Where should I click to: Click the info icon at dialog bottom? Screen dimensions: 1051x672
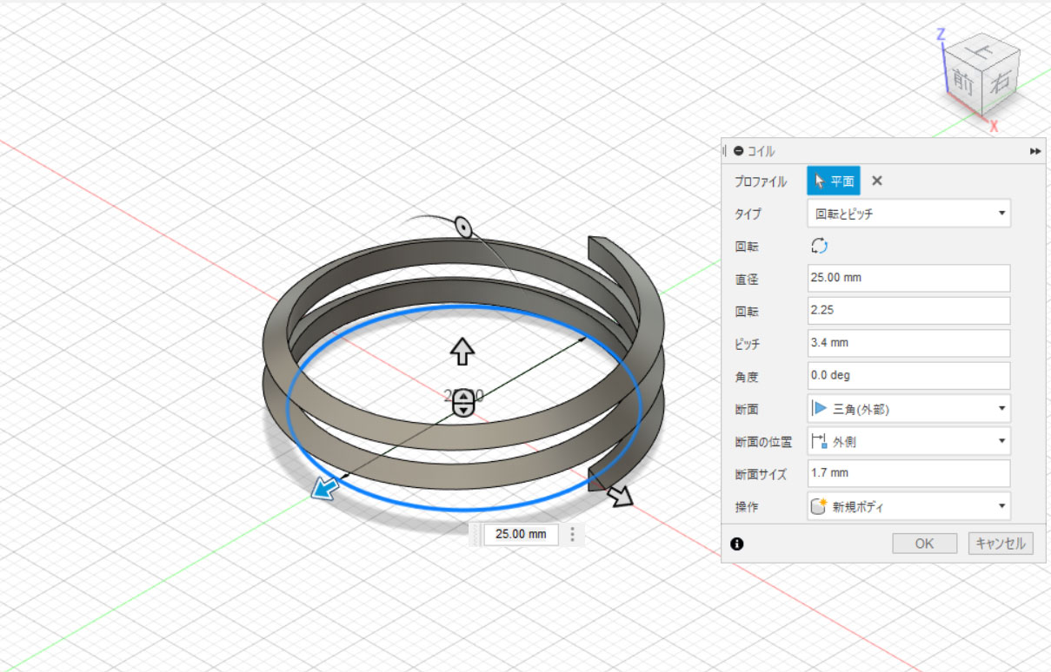(x=737, y=544)
